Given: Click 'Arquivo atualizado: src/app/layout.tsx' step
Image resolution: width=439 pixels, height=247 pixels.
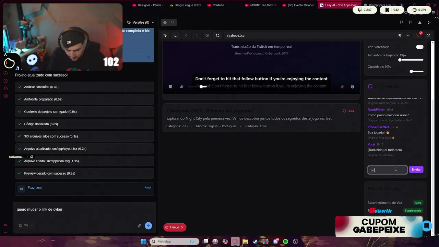Looking at the screenshot, I should [84, 149].
